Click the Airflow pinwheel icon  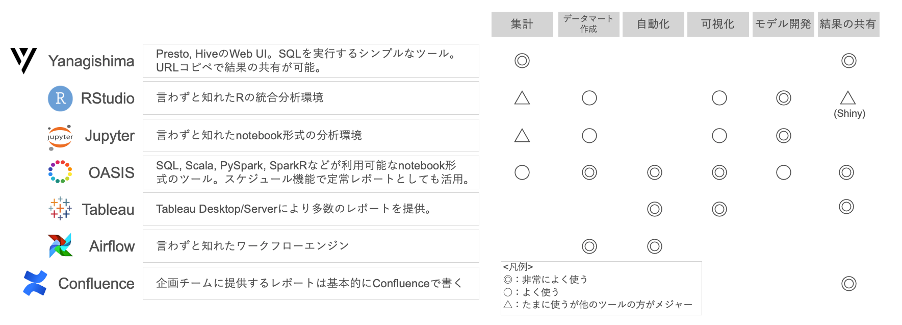coord(60,245)
